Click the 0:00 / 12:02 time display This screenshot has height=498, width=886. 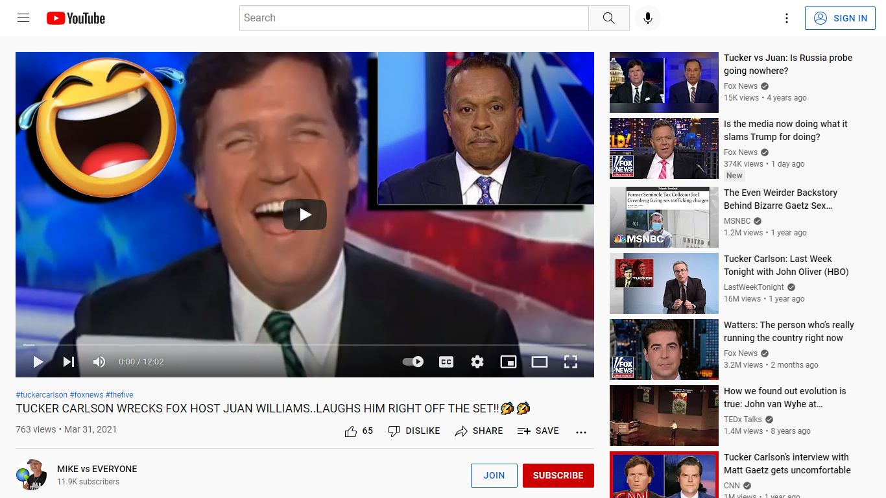141,362
